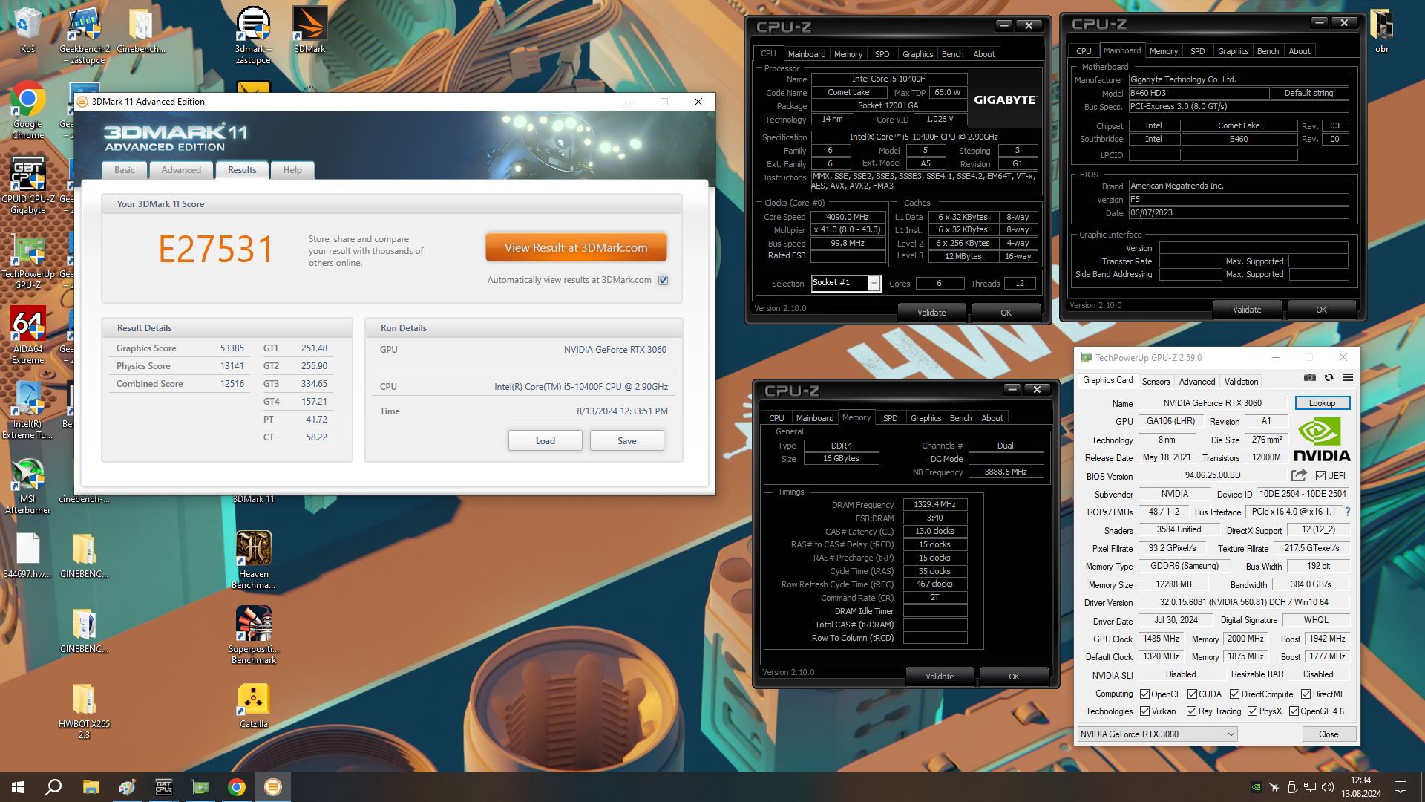Open the Sensors tab in GPU-Z

coord(1156,382)
